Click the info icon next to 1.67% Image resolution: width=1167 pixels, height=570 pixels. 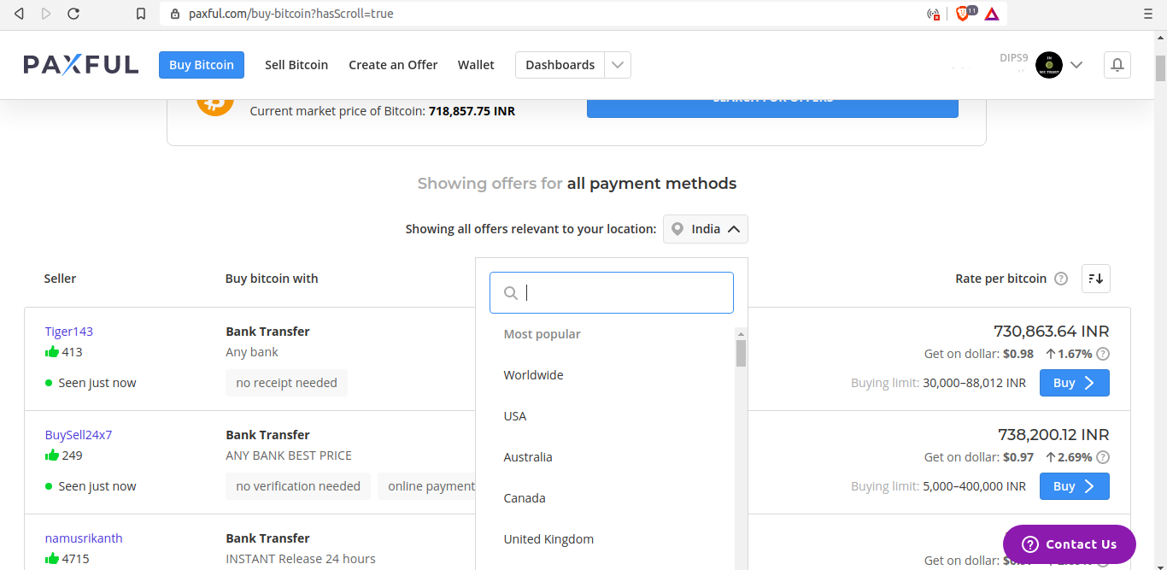[1103, 354]
